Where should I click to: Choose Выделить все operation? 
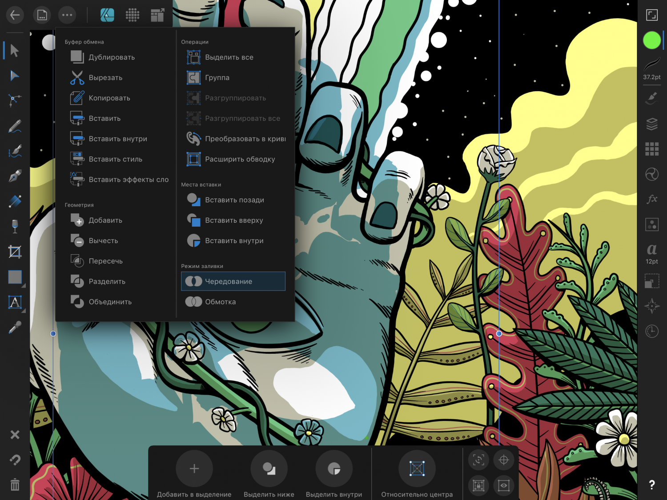[233, 57]
